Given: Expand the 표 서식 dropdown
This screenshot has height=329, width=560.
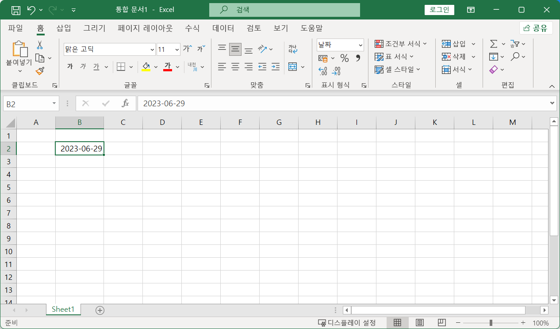Looking at the screenshot, I should coord(411,57).
